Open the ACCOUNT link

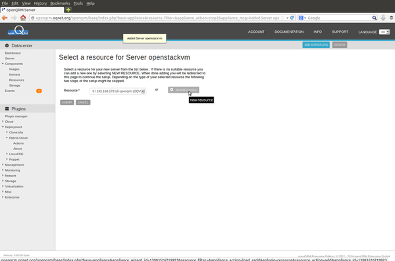256,32
